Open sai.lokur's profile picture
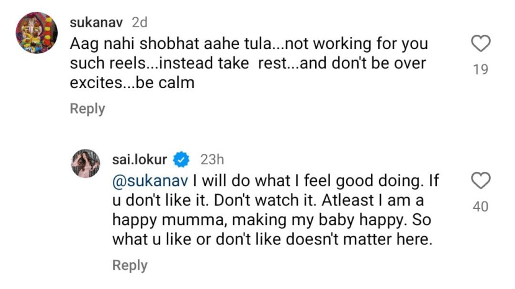 [x=86, y=163]
